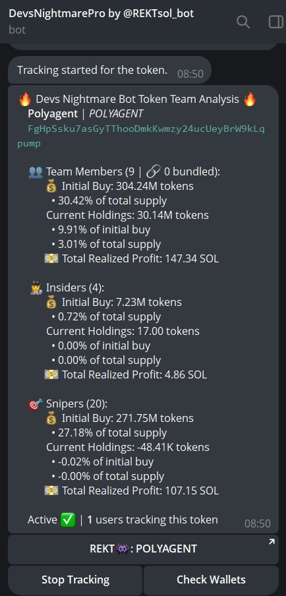Copy the FgHpSsku7as token contract address

coord(141,136)
